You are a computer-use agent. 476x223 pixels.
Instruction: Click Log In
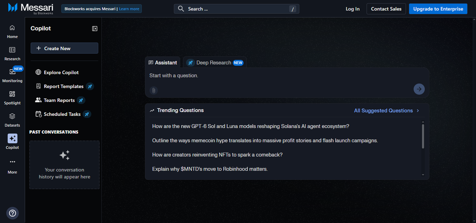352,9
